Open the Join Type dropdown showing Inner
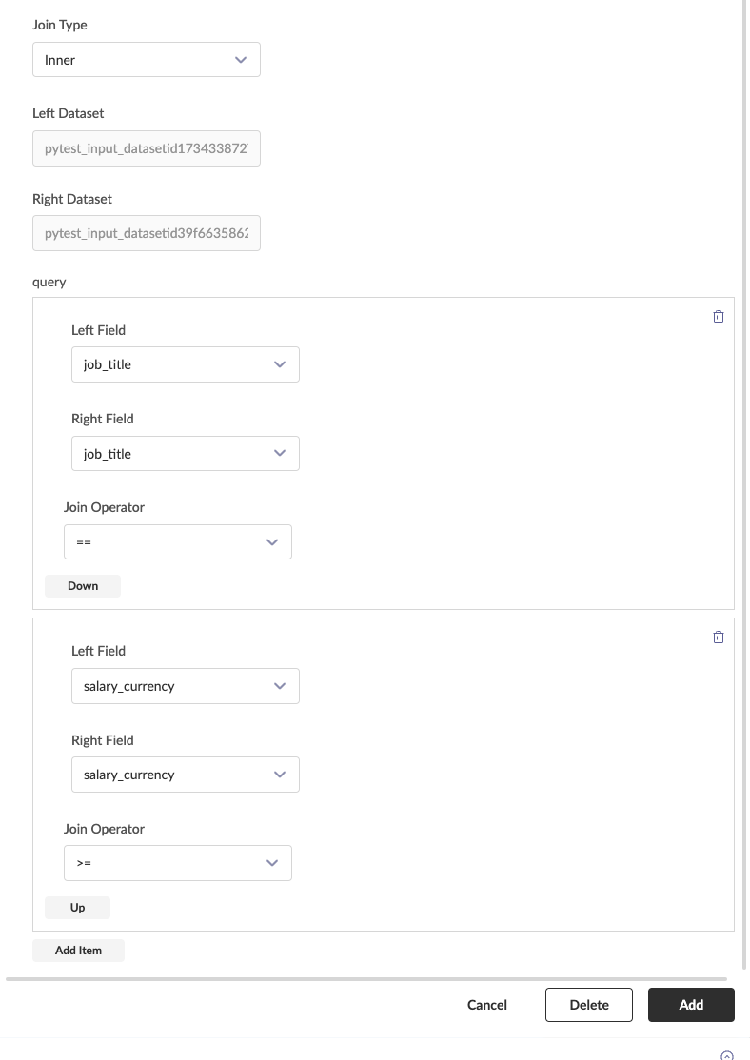The width and height of the screenshot is (750, 1060). point(147,60)
